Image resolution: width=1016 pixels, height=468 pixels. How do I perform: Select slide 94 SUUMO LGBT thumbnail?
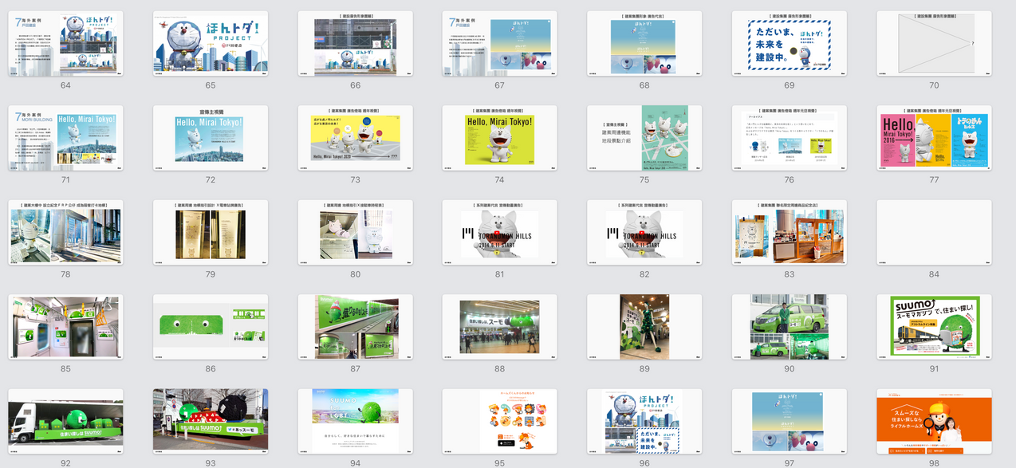(355, 422)
